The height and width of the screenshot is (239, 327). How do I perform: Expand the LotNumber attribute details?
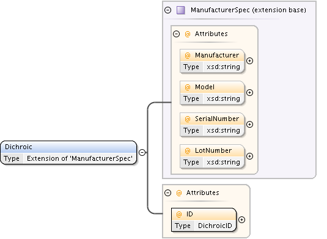pos(249,156)
